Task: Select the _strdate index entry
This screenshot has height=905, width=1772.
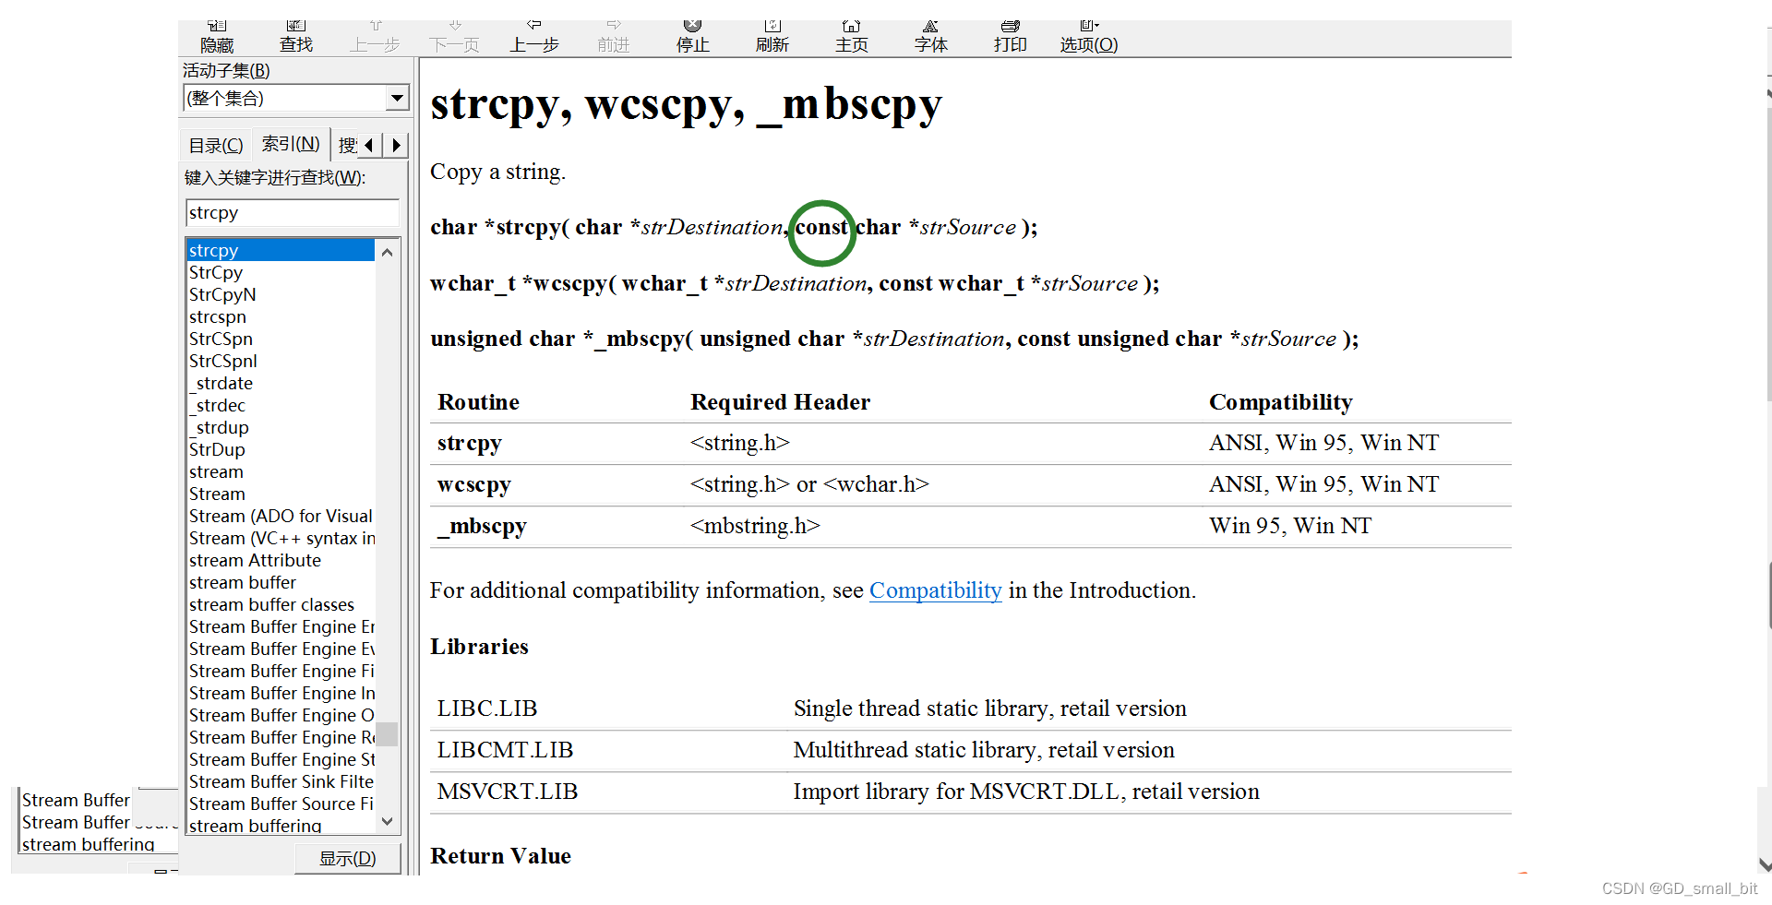Action: point(221,383)
